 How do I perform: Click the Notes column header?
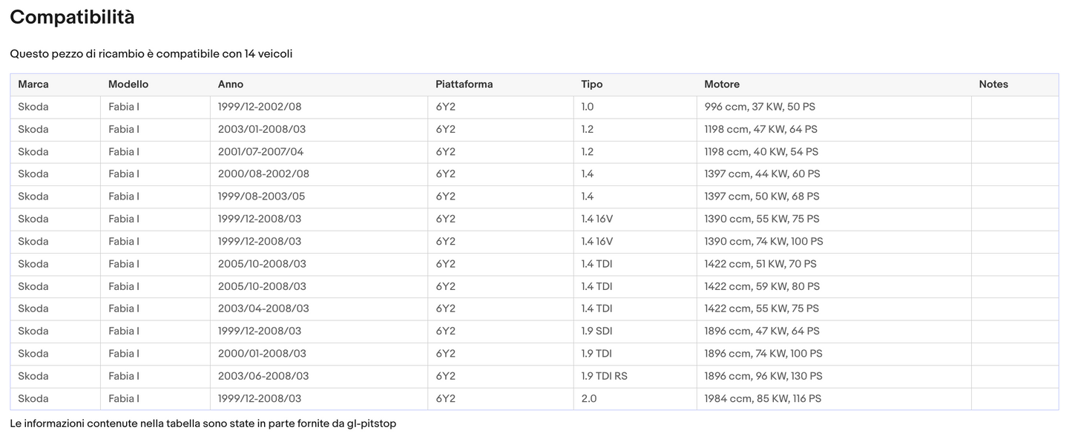pyautogui.click(x=993, y=85)
